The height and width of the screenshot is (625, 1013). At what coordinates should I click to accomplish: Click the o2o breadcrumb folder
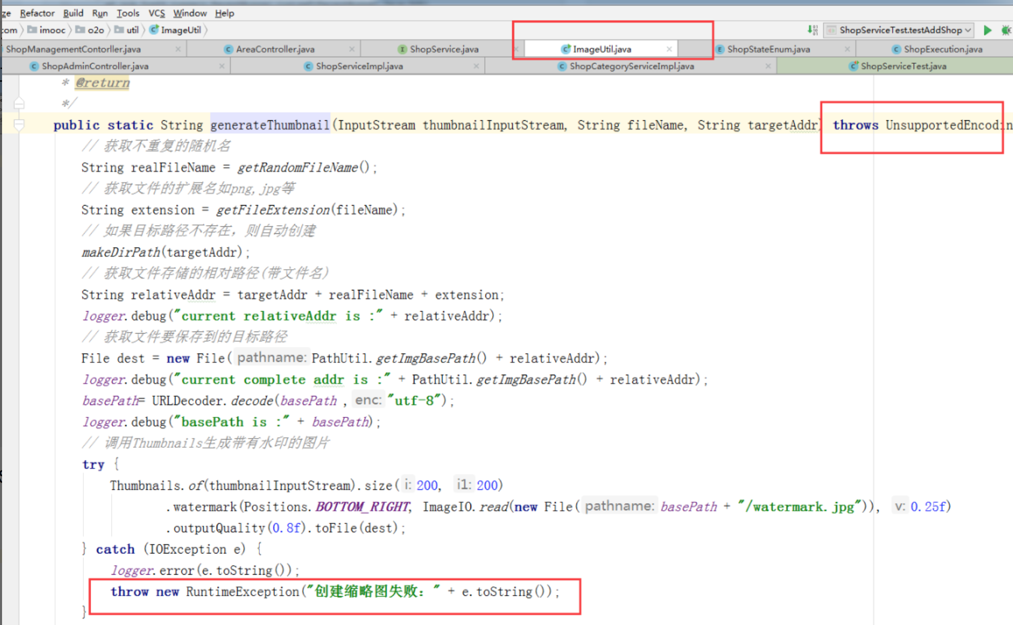[90, 30]
